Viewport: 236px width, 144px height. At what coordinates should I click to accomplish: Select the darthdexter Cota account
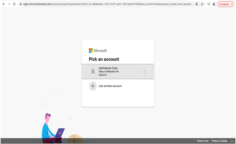[118, 72]
